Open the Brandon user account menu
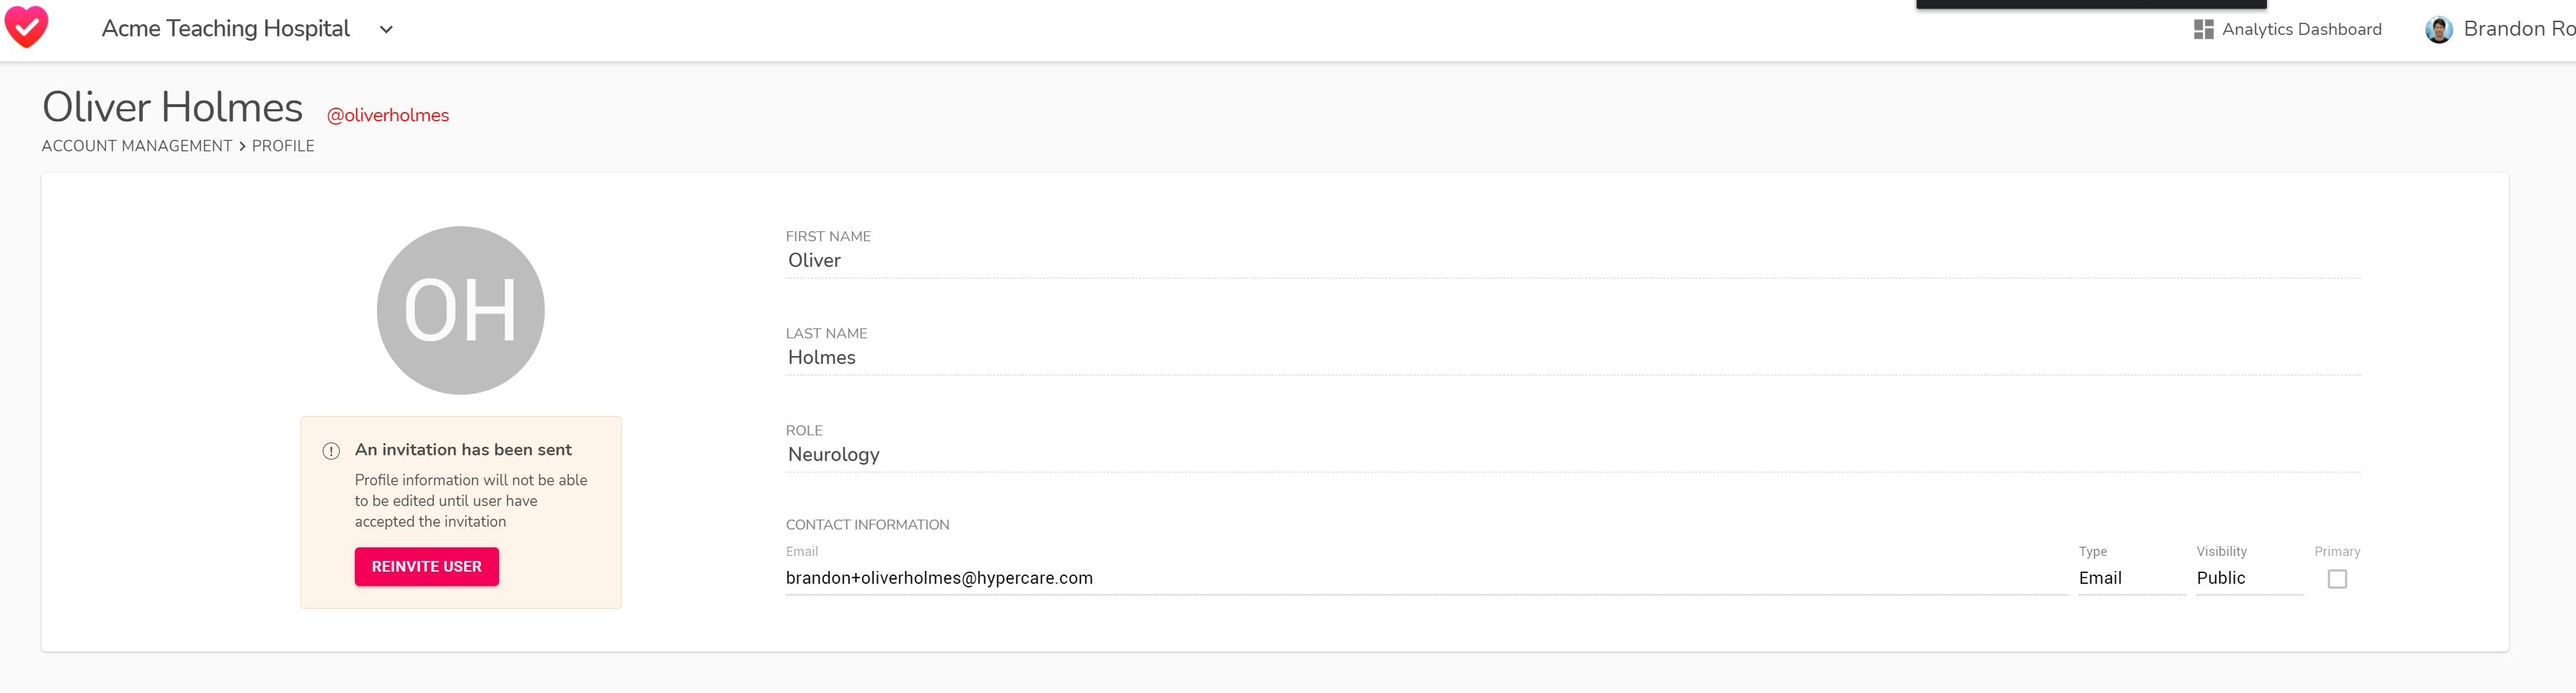The height and width of the screenshot is (693, 2576). (2500, 29)
